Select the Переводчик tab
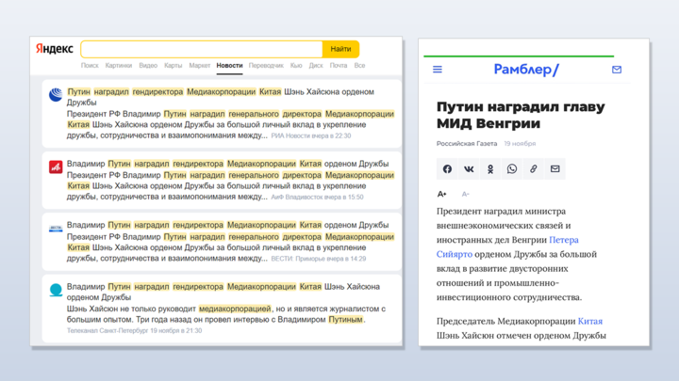The width and height of the screenshot is (679, 381). 266,66
